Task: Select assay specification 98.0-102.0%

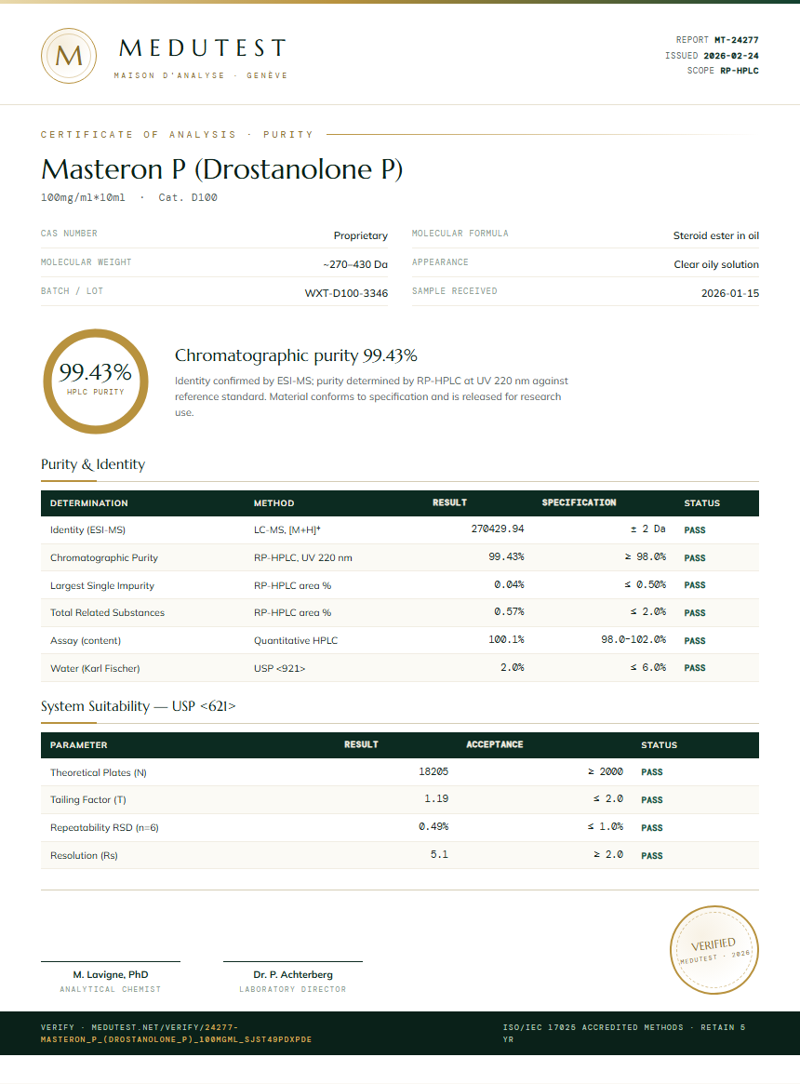Action: (633, 639)
